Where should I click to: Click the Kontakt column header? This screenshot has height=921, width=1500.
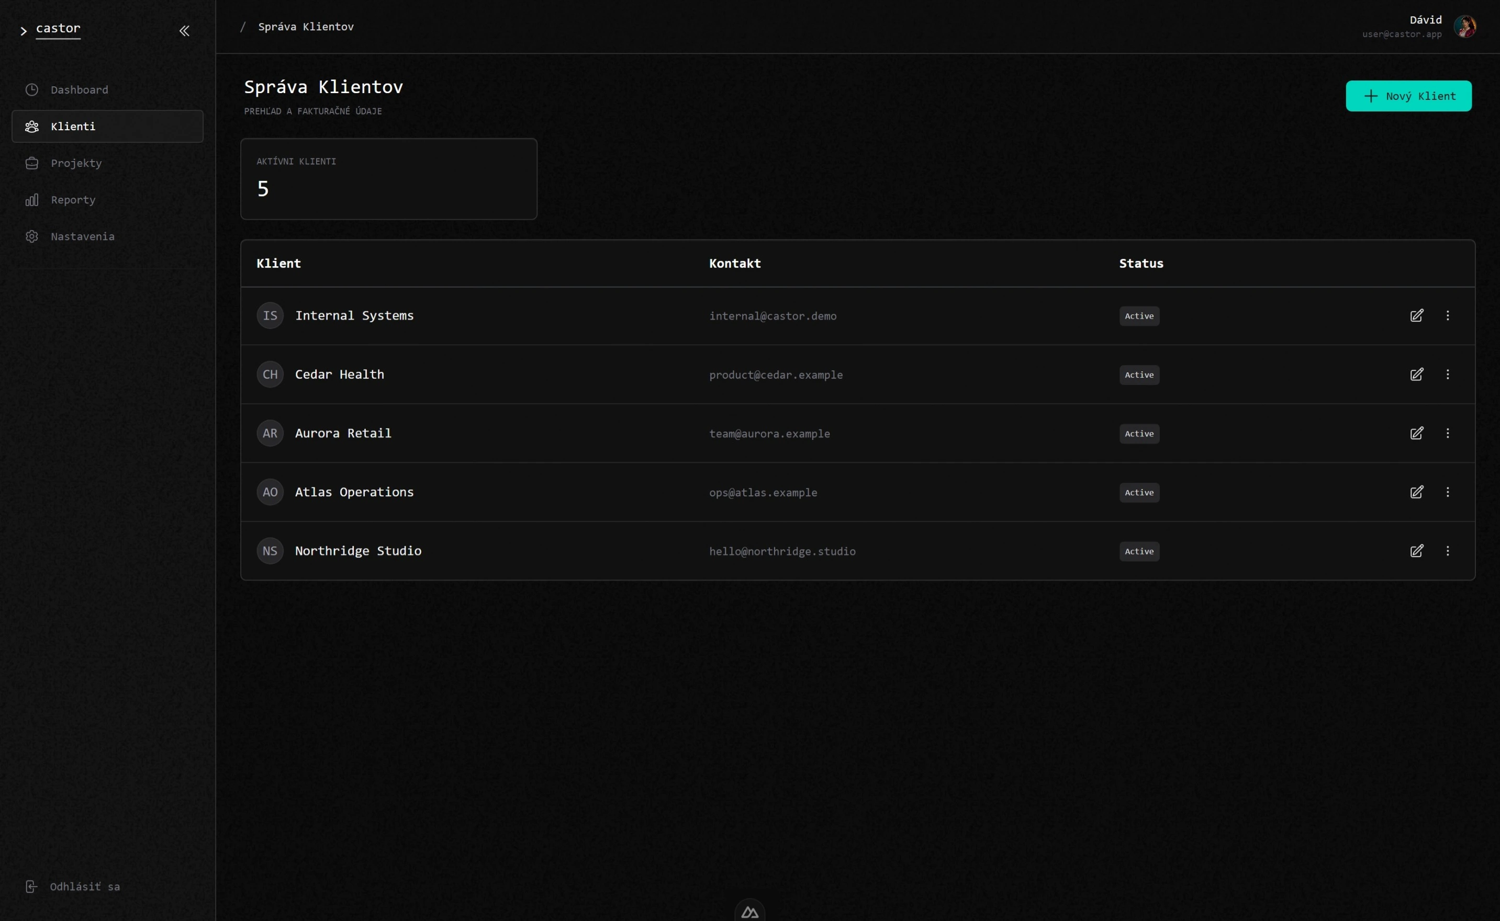click(x=734, y=263)
